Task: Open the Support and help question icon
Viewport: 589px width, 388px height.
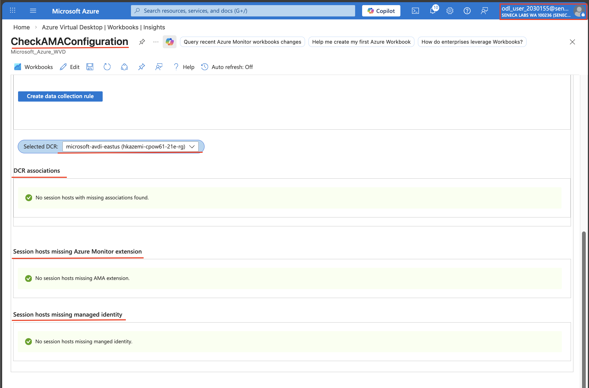Action: tap(467, 11)
